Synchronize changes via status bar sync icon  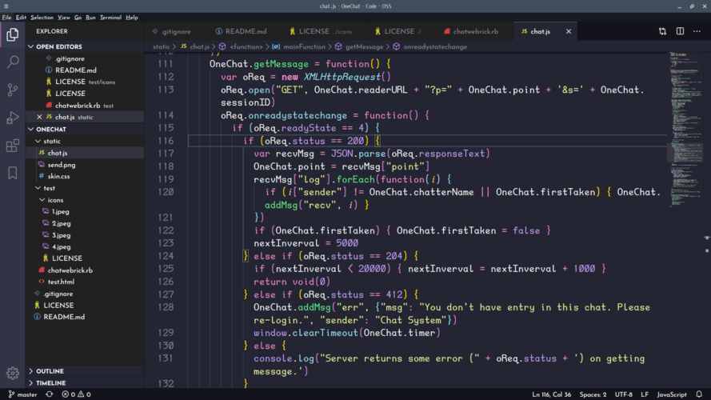point(50,394)
